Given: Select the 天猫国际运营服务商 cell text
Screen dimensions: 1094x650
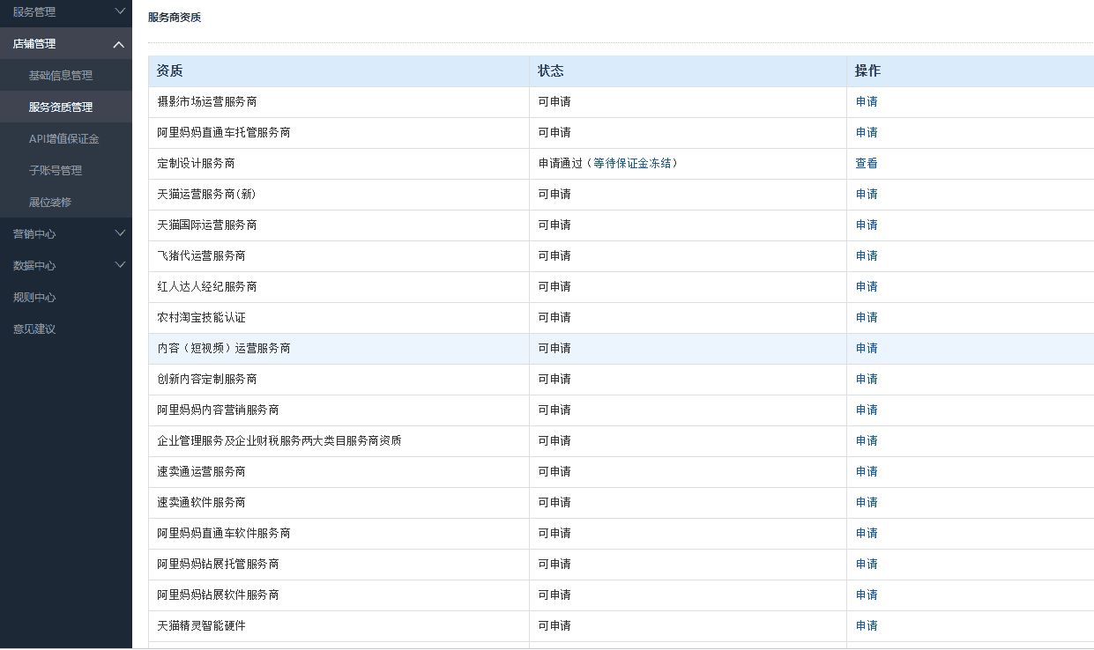Looking at the screenshot, I should [207, 225].
